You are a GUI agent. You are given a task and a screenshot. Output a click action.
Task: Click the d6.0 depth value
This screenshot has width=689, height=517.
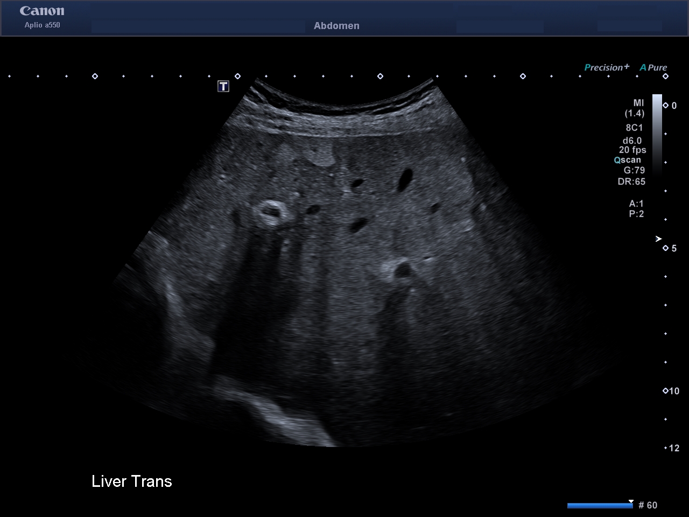pyautogui.click(x=632, y=141)
